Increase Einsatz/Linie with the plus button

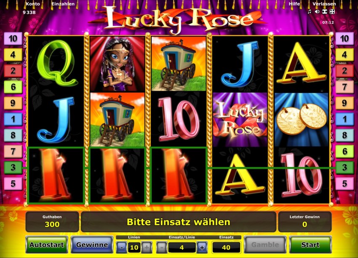(x=202, y=247)
